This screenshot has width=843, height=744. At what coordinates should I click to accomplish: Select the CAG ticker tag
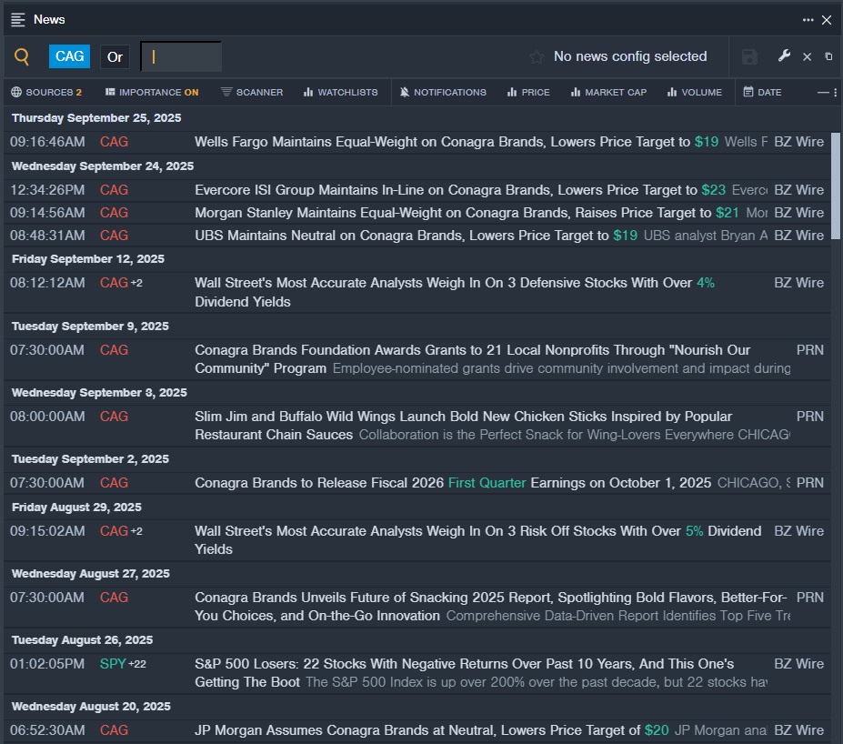coord(69,56)
